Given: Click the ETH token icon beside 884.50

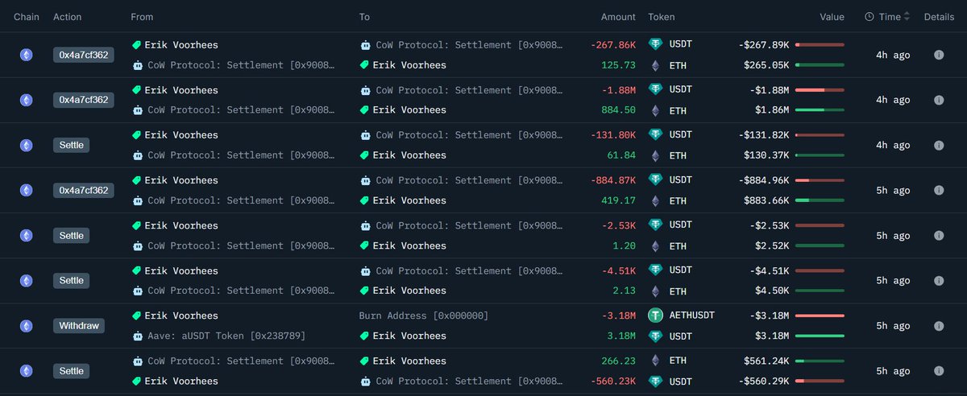Looking at the screenshot, I should click(x=655, y=110).
